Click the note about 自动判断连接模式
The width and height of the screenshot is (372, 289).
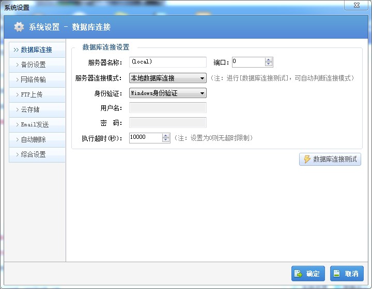point(282,78)
